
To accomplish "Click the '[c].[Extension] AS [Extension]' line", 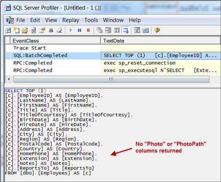I will pos(51,159).
